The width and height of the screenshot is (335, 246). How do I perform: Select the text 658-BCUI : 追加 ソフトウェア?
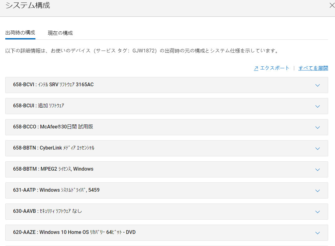click(x=39, y=105)
